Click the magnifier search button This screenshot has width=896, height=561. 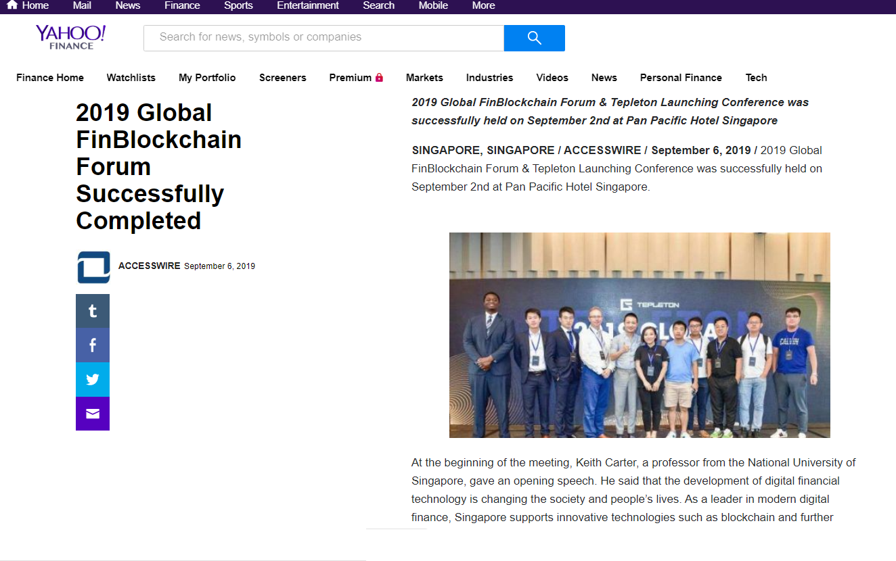[534, 38]
